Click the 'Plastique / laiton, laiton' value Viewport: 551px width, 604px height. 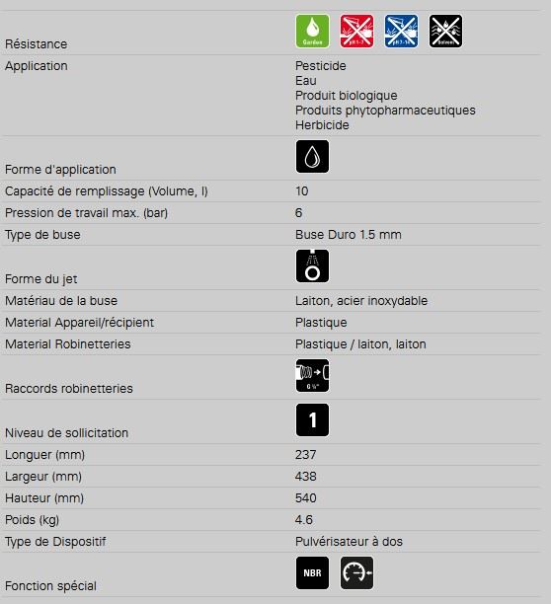click(360, 344)
